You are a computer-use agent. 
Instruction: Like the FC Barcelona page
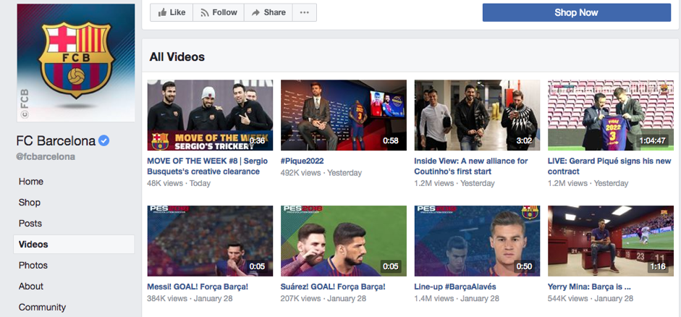[172, 12]
